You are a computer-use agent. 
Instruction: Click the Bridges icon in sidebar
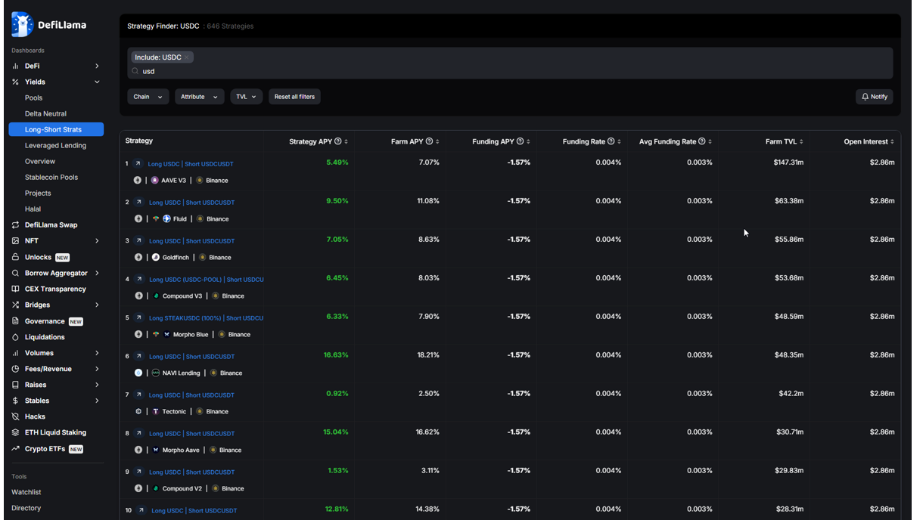15,305
